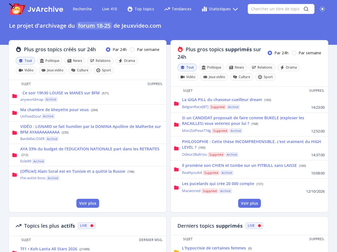The image size is (337, 252).
Task: Expand the Statistiques dropdown menu
Action: 220,9
